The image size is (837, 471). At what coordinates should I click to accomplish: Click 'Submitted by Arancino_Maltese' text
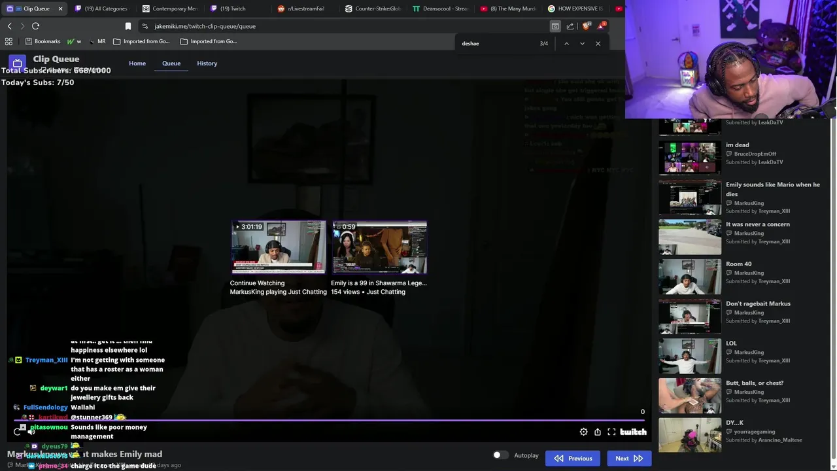tap(764, 440)
